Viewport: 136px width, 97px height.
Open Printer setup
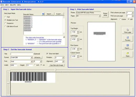pyautogui.click(x=105, y=14)
